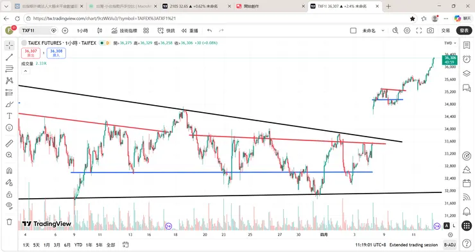Open the TWD currency dropdown
The height and width of the screenshot is (252, 475).
click(450, 43)
